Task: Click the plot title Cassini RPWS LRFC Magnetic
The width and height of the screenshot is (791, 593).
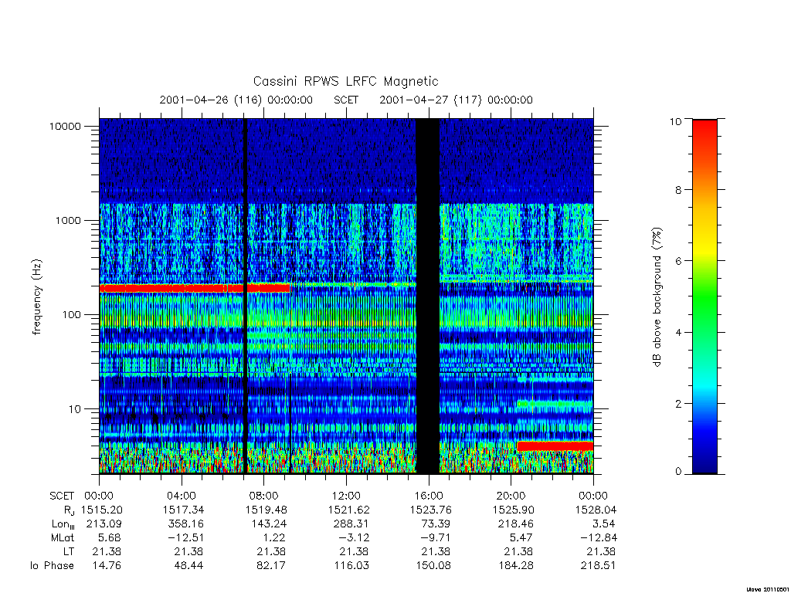Action: pos(345,81)
